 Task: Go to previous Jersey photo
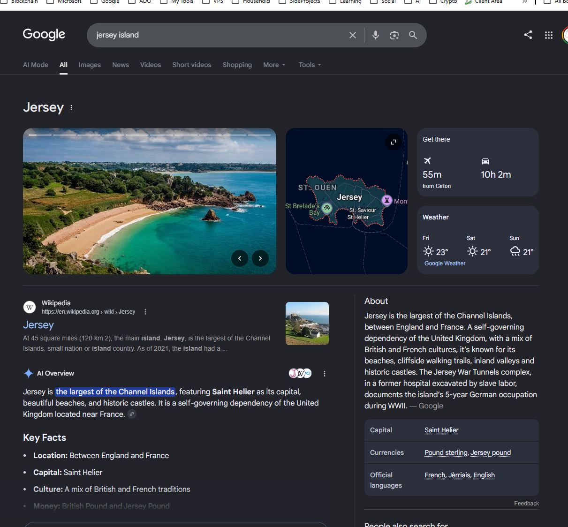[240, 258]
